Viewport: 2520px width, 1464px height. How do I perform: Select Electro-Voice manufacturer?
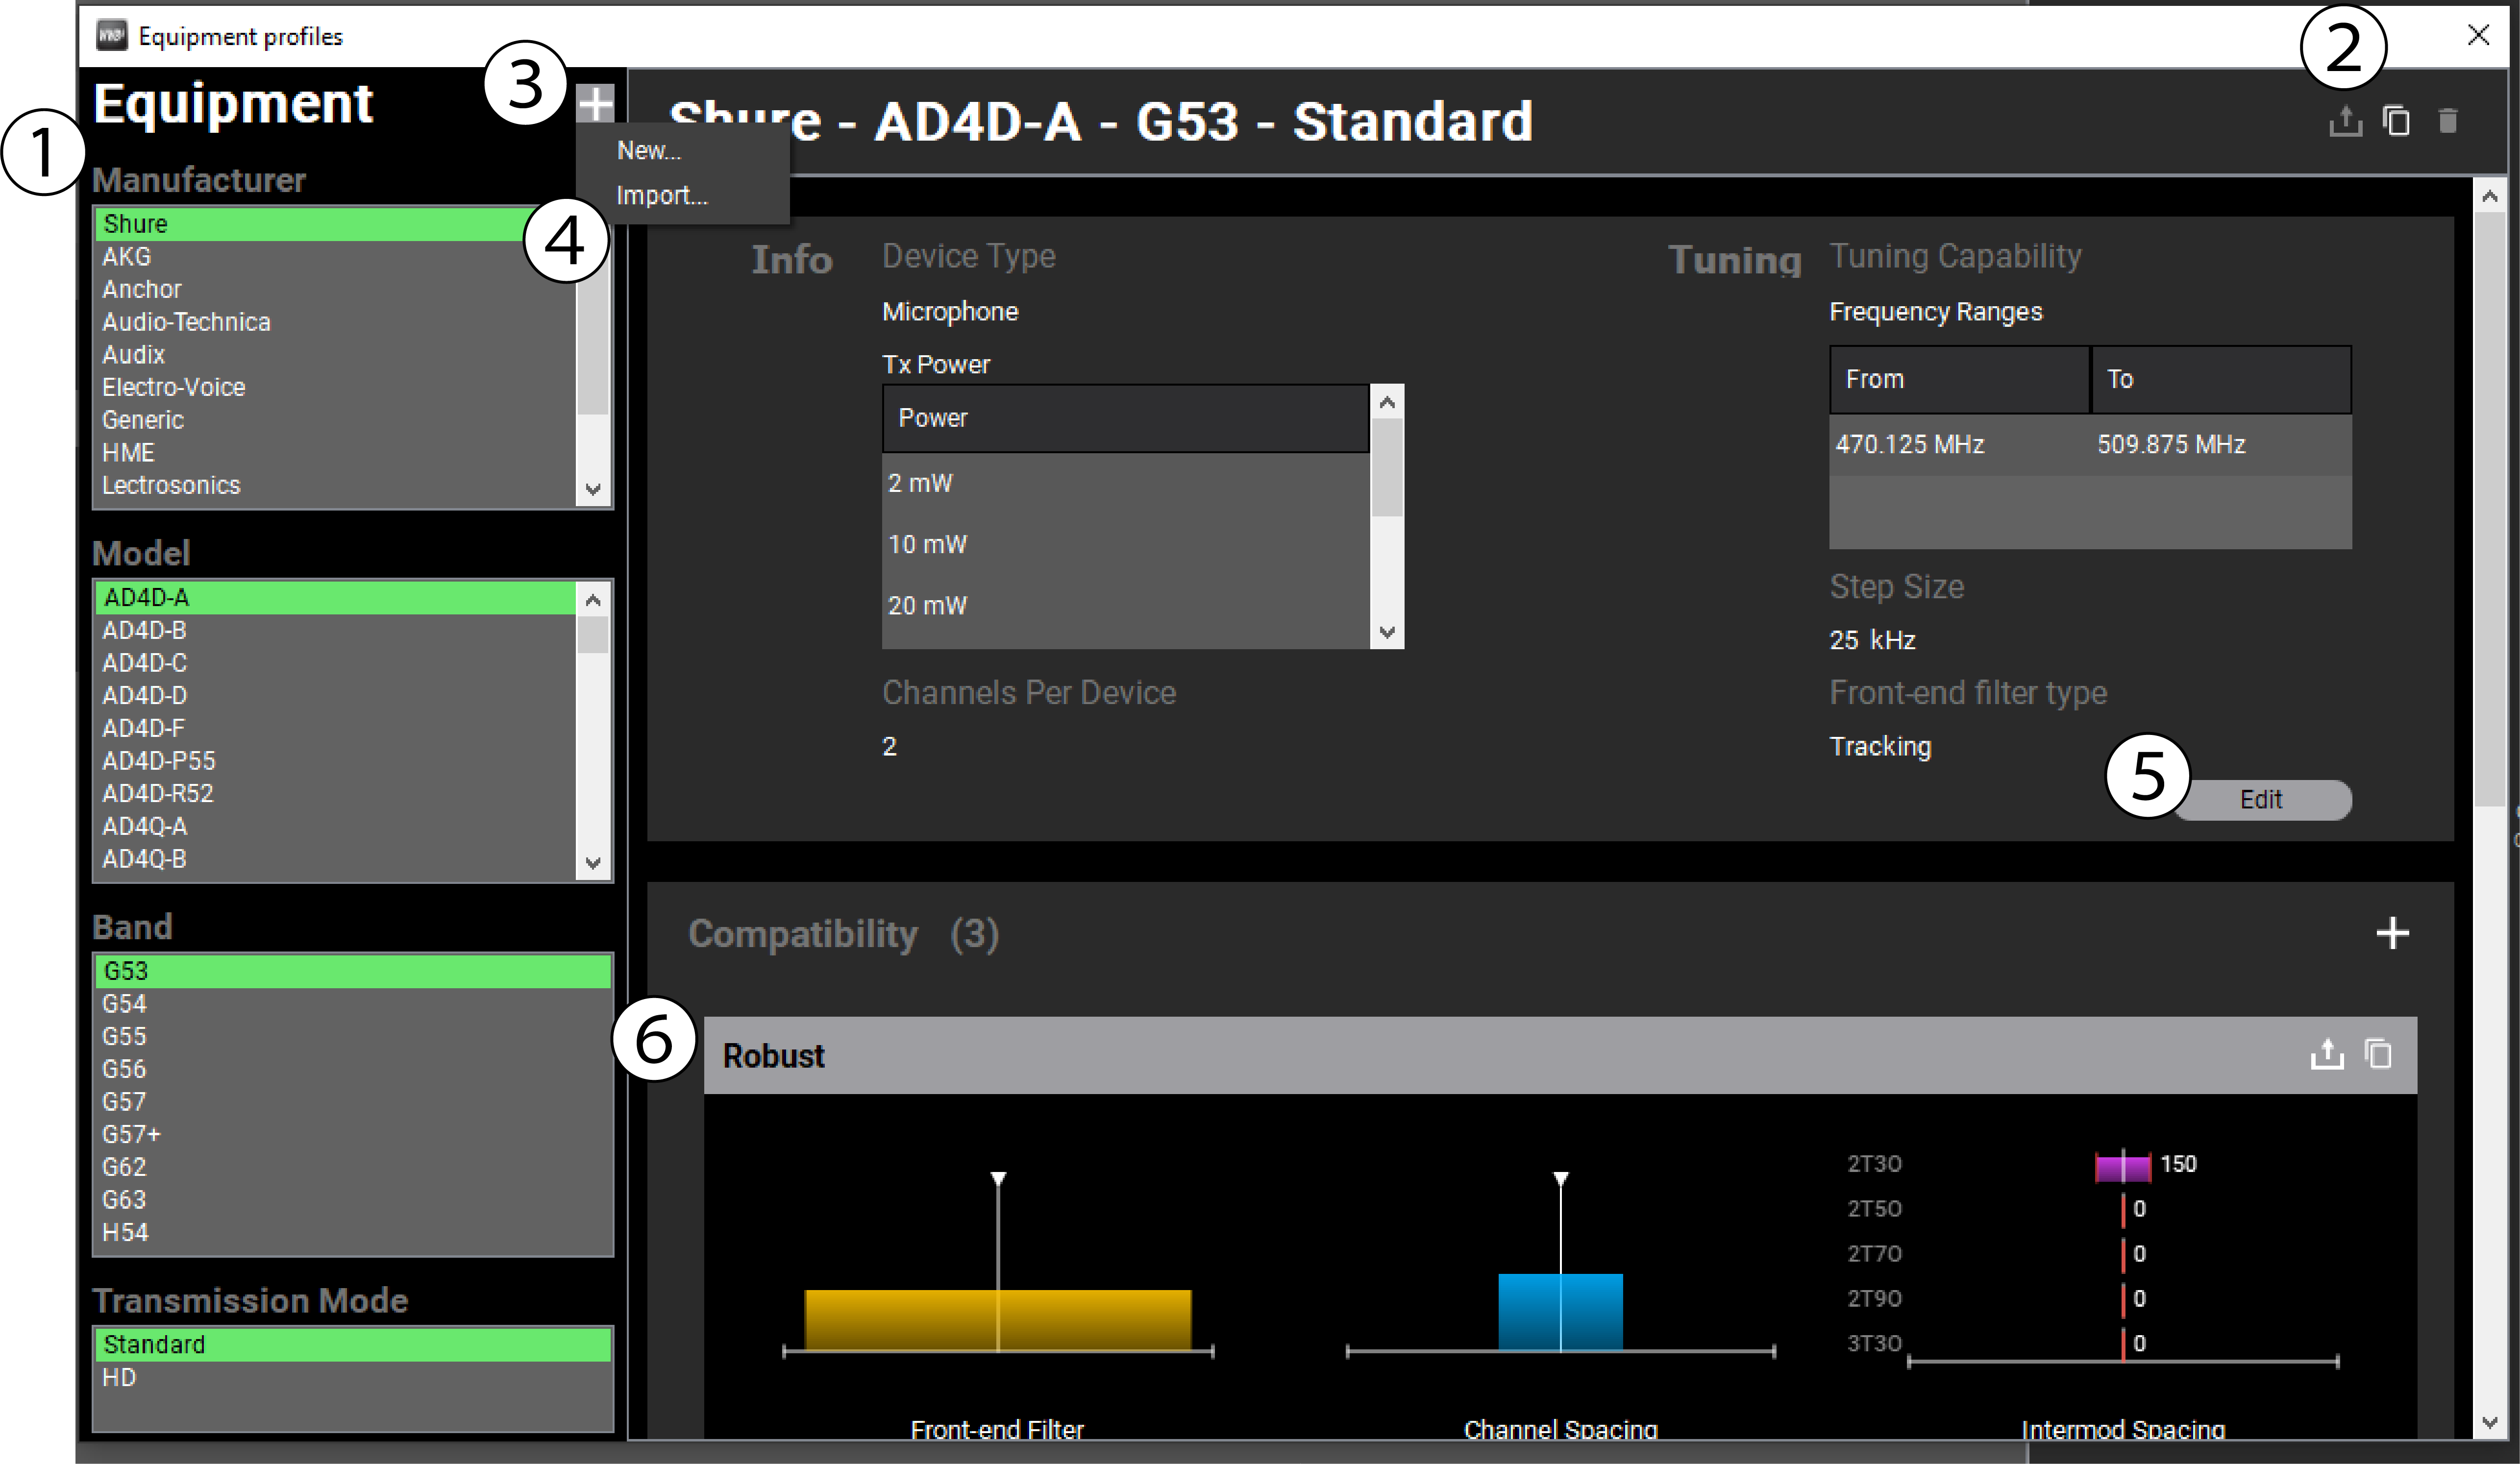click(x=335, y=387)
